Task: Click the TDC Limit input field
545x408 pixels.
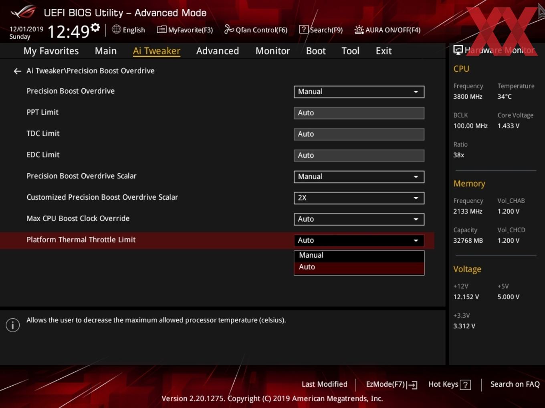Action: [359, 134]
